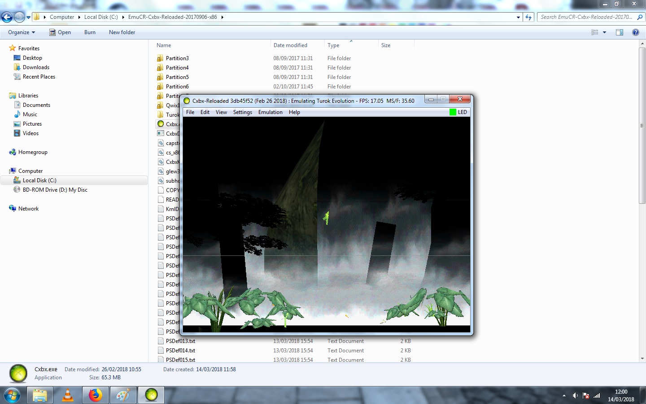
Task: Click the green LED indicator in Cxbx-Reloaded
Action: [453, 112]
